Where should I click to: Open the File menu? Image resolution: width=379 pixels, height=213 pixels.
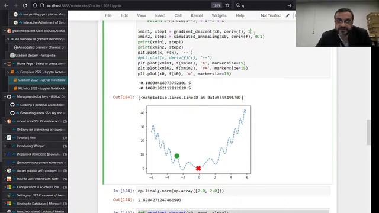pyautogui.click(x=108, y=15)
